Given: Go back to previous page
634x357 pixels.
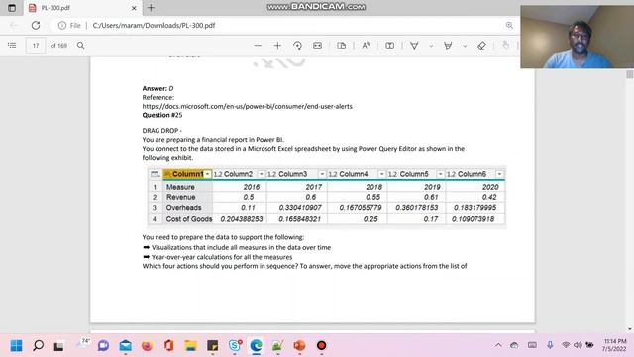Looking at the screenshot, I should [13, 25].
